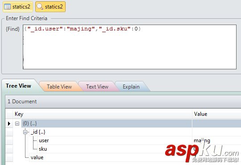Click the majing value cell

[216, 140]
